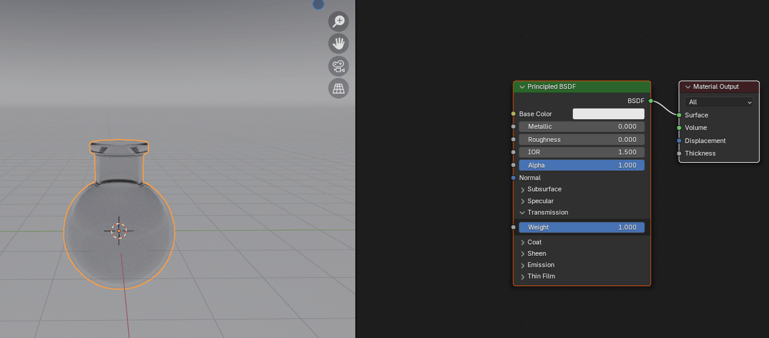Image resolution: width=769 pixels, height=338 pixels.
Task: Collapse the Material Output node
Action: pos(688,87)
